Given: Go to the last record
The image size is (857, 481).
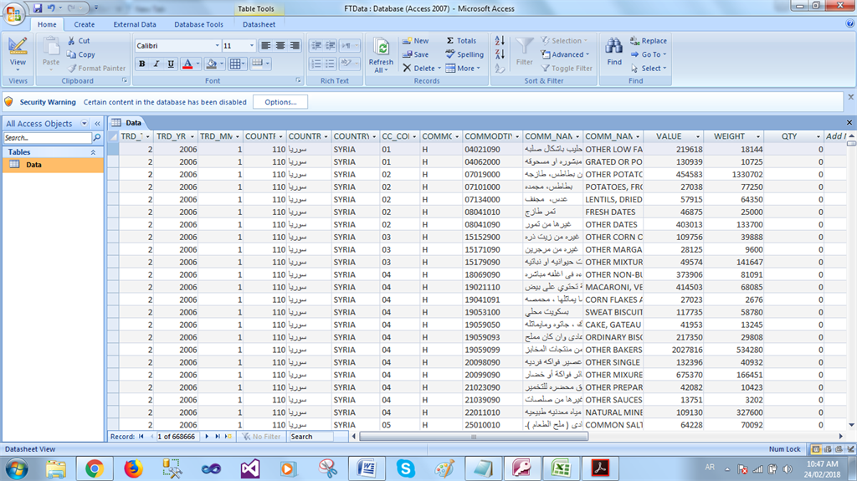Looking at the screenshot, I should 217,436.
